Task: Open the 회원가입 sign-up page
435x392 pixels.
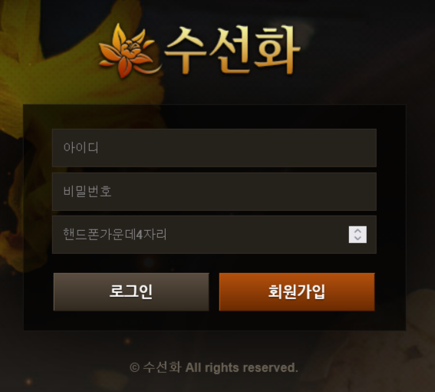Action: click(297, 292)
